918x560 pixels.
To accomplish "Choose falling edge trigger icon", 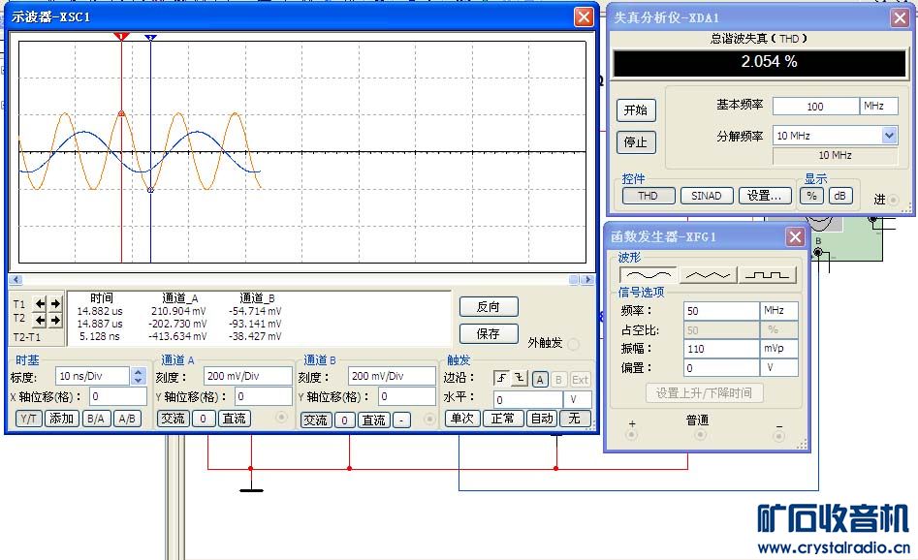I will point(519,379).
